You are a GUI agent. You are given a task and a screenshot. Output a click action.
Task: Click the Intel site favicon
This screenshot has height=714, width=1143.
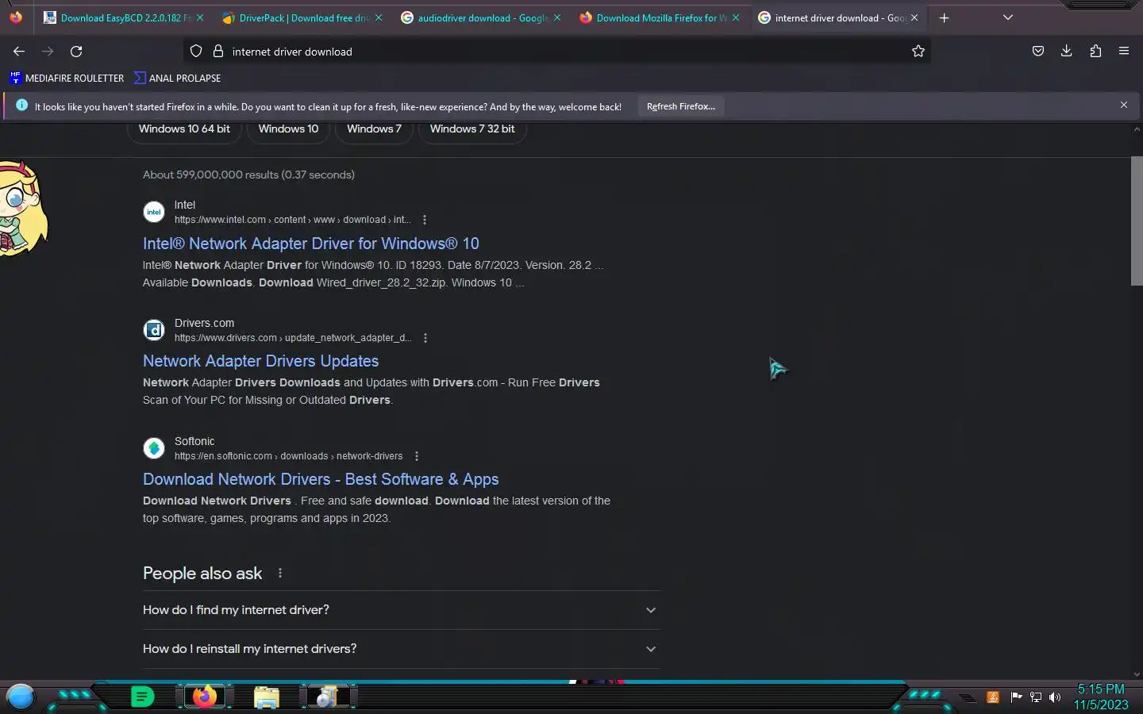click(x=154, y=212)
